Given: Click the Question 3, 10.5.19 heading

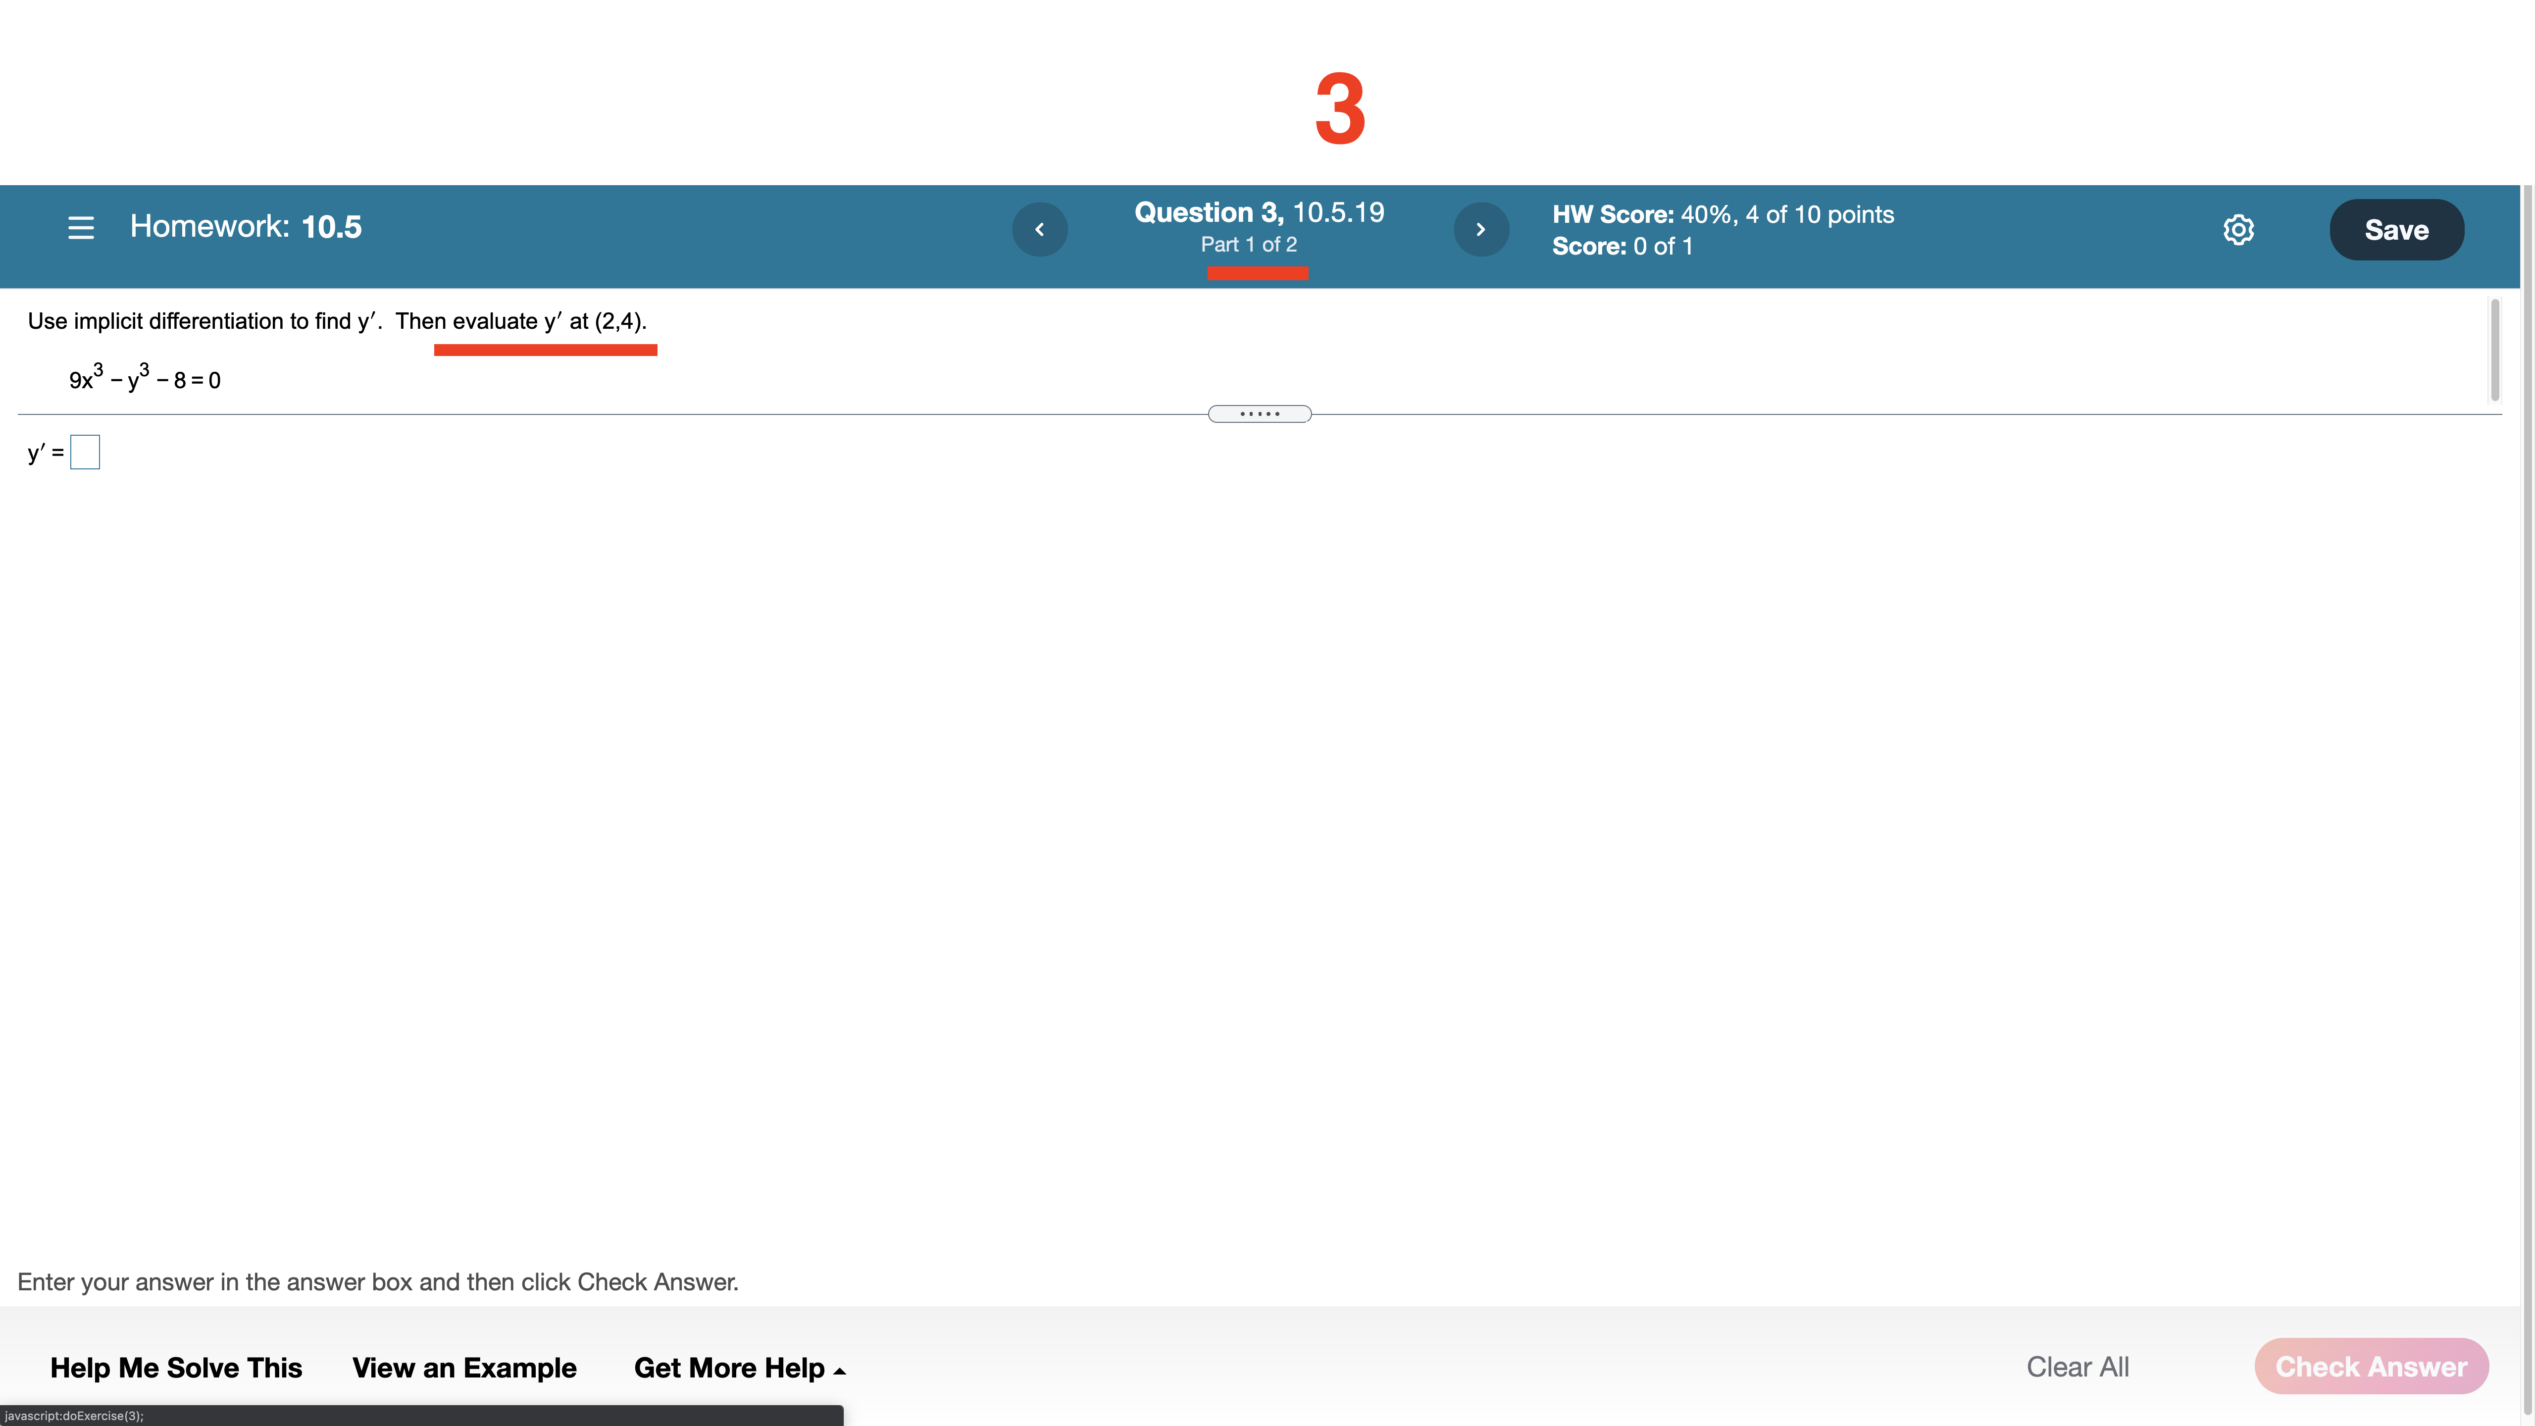Looking at the screenshot, I should pyautogui.click(x=1259, y=212).
